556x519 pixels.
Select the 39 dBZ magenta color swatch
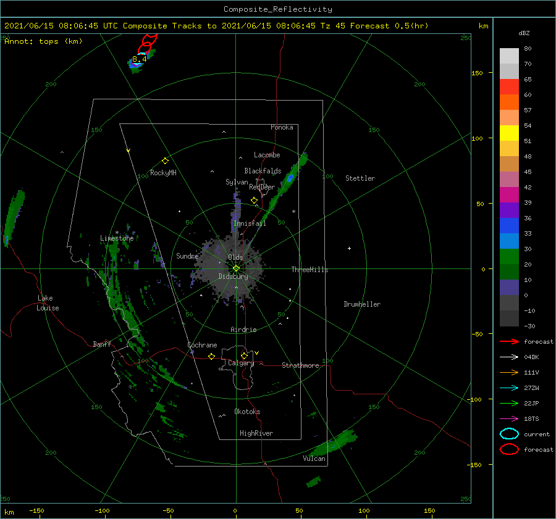509,195
